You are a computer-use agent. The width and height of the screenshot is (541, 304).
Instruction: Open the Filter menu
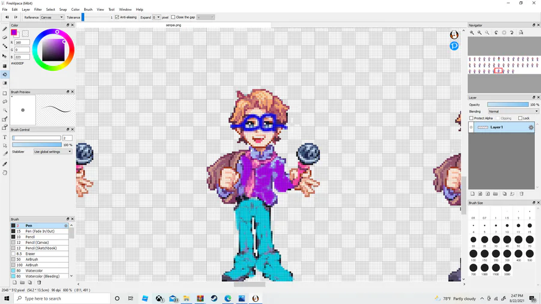pos(38,10)
